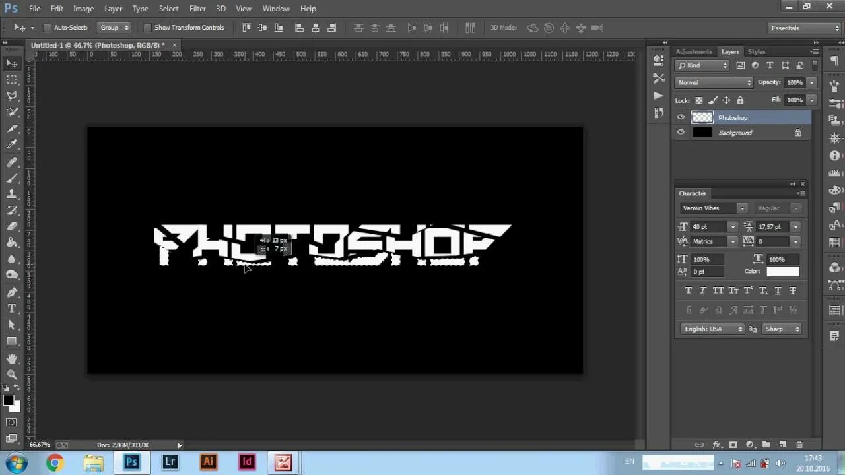Image resolution: width=845 pixels, height=475 pixels.
Task: Lock all with the padlock icon
Action: tap(740, 100)
